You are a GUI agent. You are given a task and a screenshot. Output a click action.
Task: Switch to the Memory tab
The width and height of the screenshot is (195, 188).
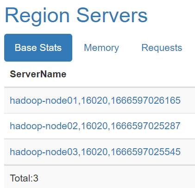tap(101, 48)
